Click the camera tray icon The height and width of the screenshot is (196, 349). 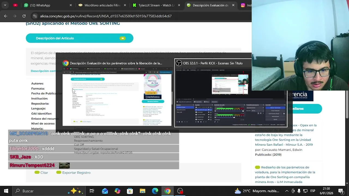tap(293, 191)
